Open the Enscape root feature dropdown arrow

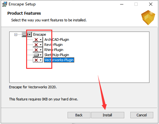(30, 34)
